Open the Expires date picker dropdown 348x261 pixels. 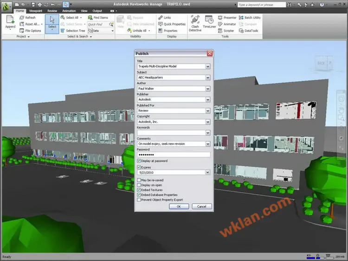tap(208, 172)
